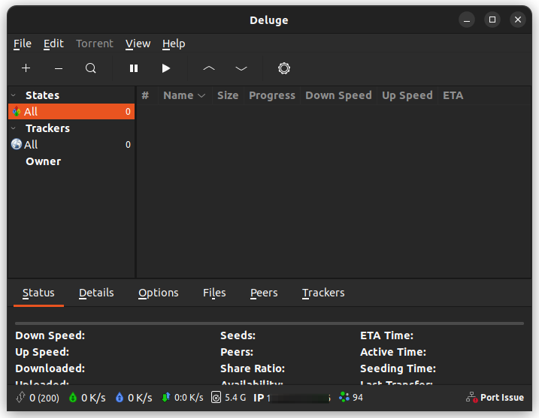Image resolution: width=539 pixels, height=418 pixels.
Task: Click the blue upload speed icon
Action: tap(120, 398)
